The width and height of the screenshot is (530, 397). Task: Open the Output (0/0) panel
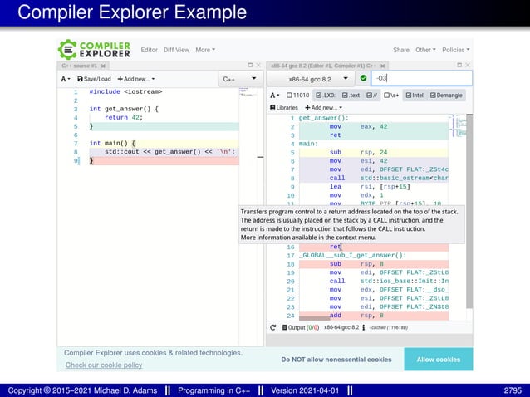[301, 327]
